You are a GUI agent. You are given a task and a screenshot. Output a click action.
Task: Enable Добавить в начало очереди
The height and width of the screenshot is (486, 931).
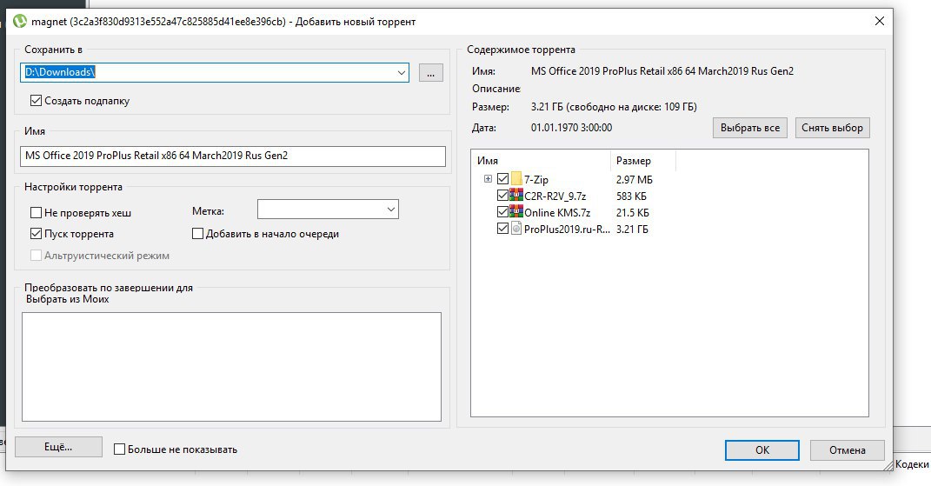197,234
